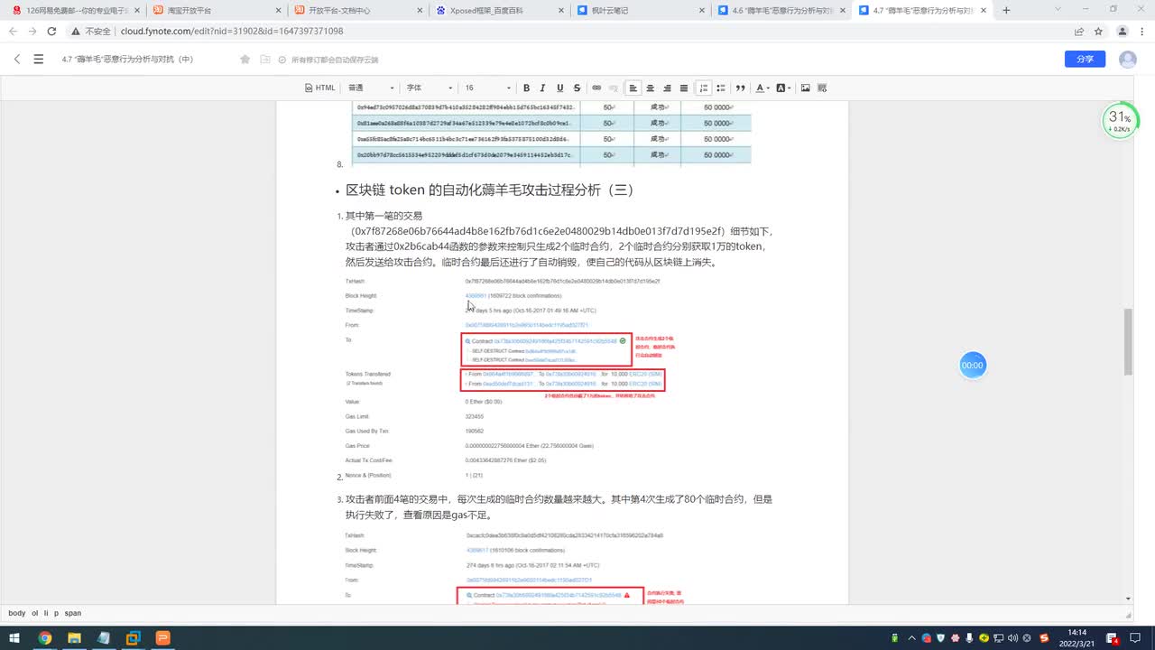
Task: Insert a hyperlink with the link icon
Action: [x=596, y=88]
